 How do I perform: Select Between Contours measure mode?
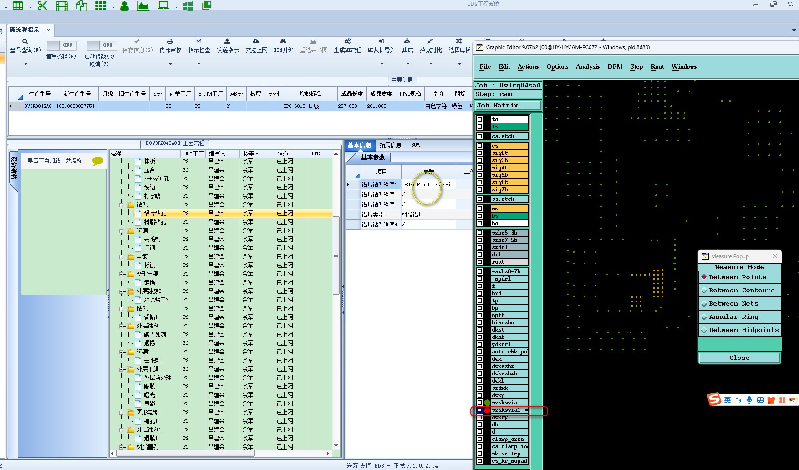[739, 290]
